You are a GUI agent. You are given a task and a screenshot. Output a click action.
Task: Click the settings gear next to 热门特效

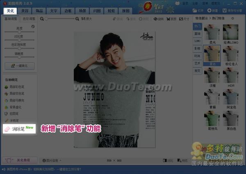tap(232, 18)
